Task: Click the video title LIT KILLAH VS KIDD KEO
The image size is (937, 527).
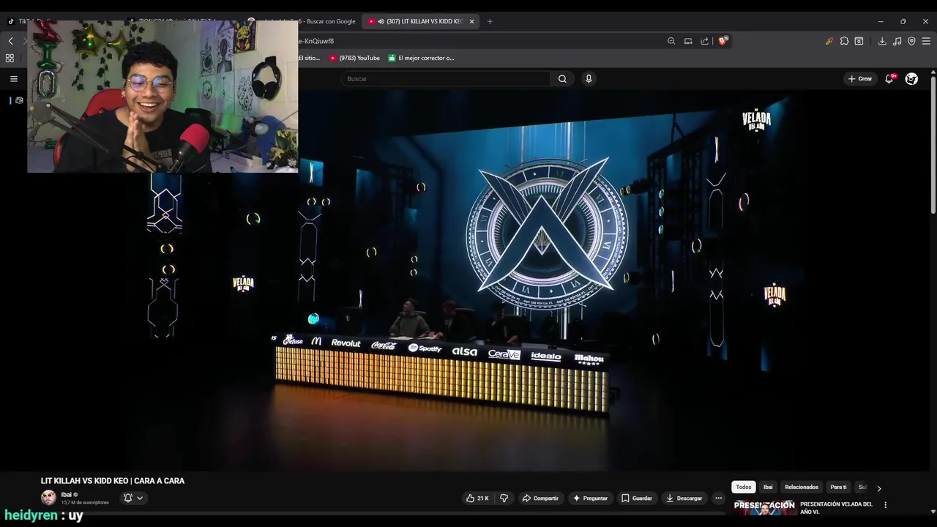Action: [113, 481]
